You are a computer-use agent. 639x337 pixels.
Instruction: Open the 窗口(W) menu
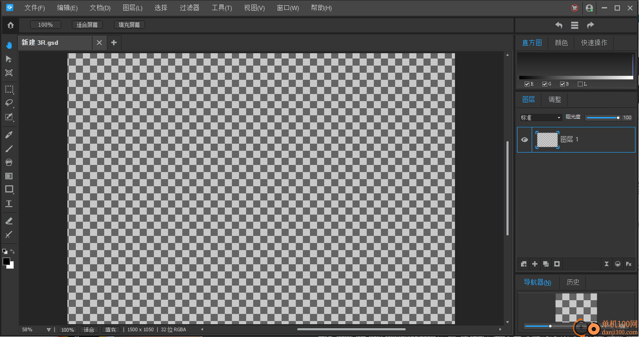(288, 8)
